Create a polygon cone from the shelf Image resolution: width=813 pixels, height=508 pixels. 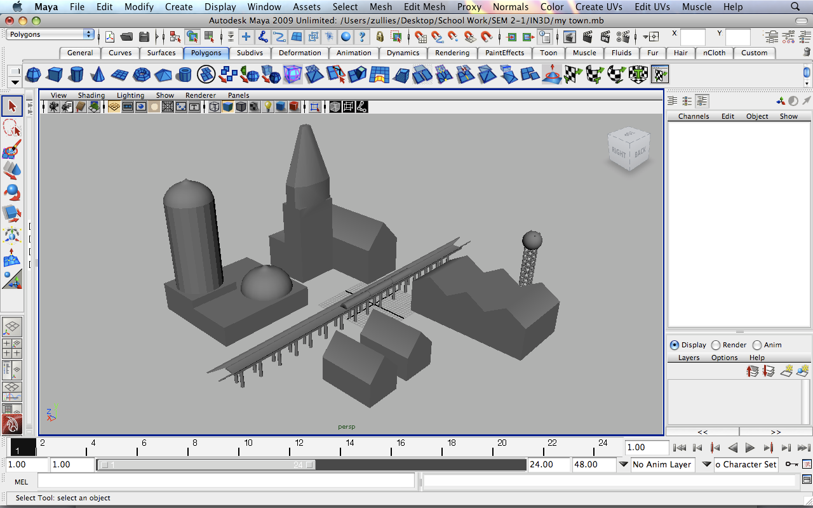click(97, 75)
